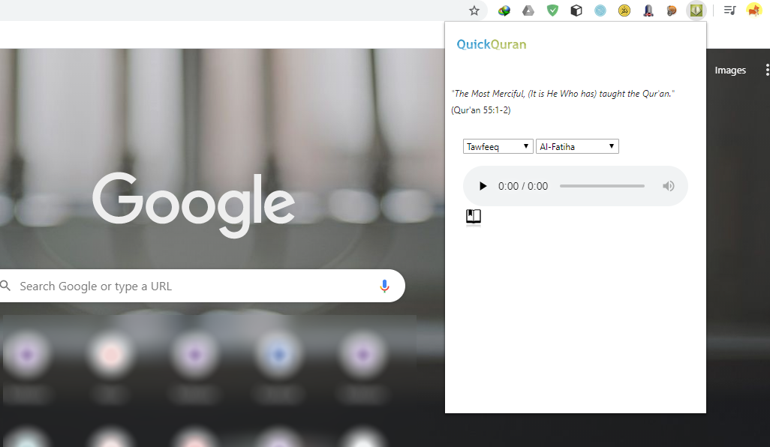Open the green shield adblocker extension
The height and width of the screenshot is (447, 770).
552,10
